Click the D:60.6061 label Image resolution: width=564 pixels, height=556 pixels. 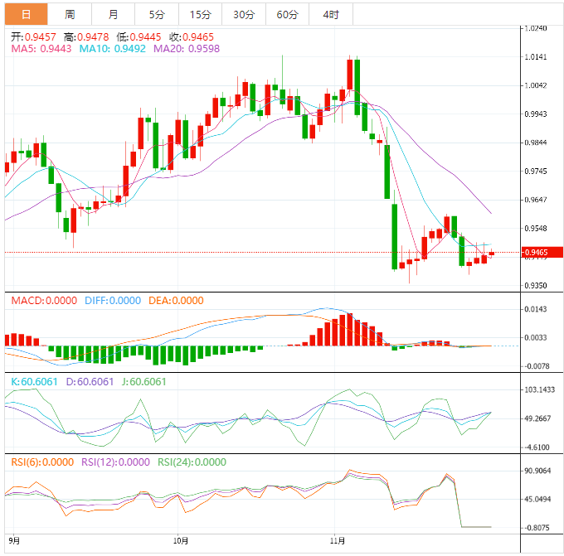(90, 381)
